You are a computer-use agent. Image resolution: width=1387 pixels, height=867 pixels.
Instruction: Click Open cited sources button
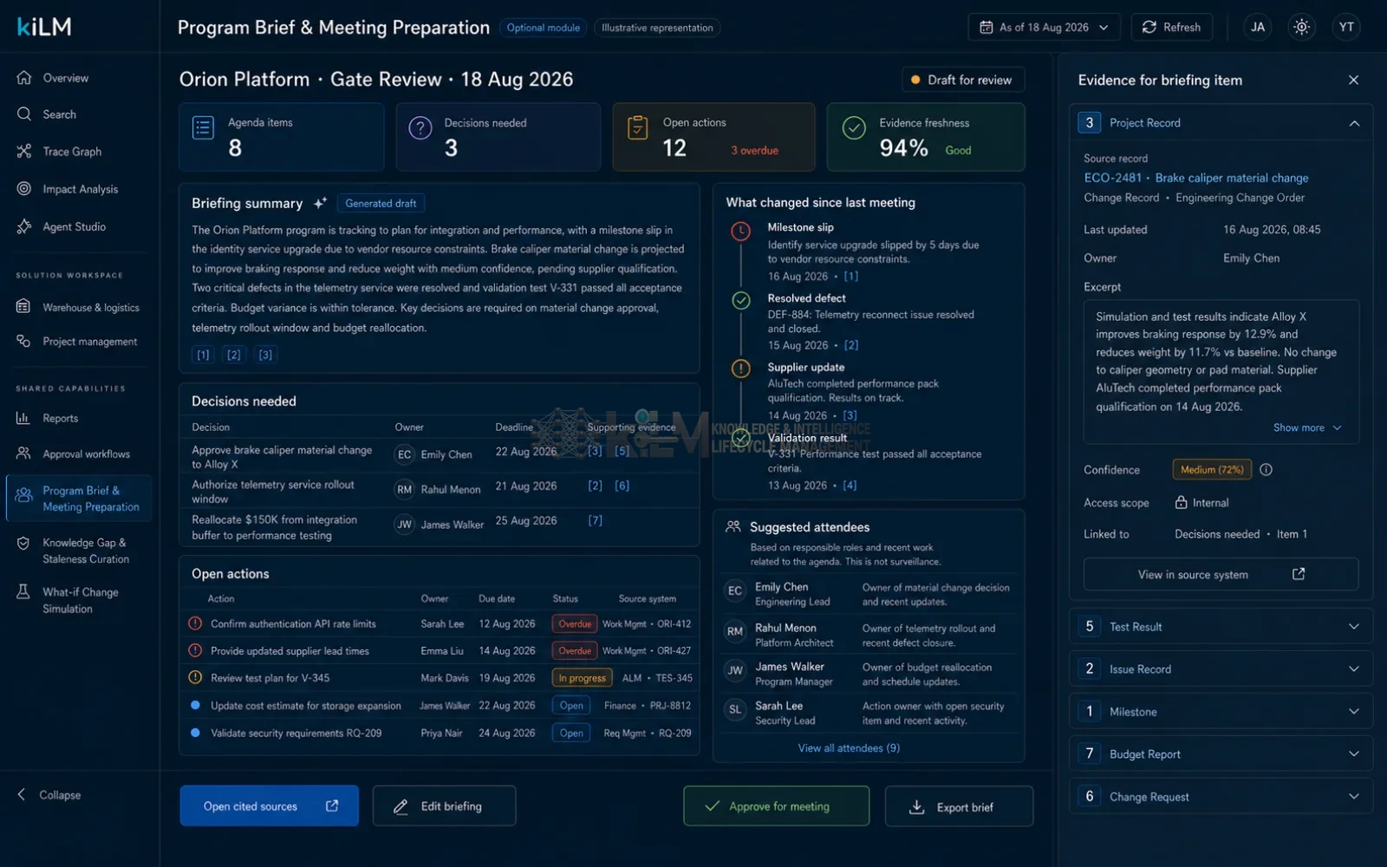pyautogui.click(x=270, y=806)
